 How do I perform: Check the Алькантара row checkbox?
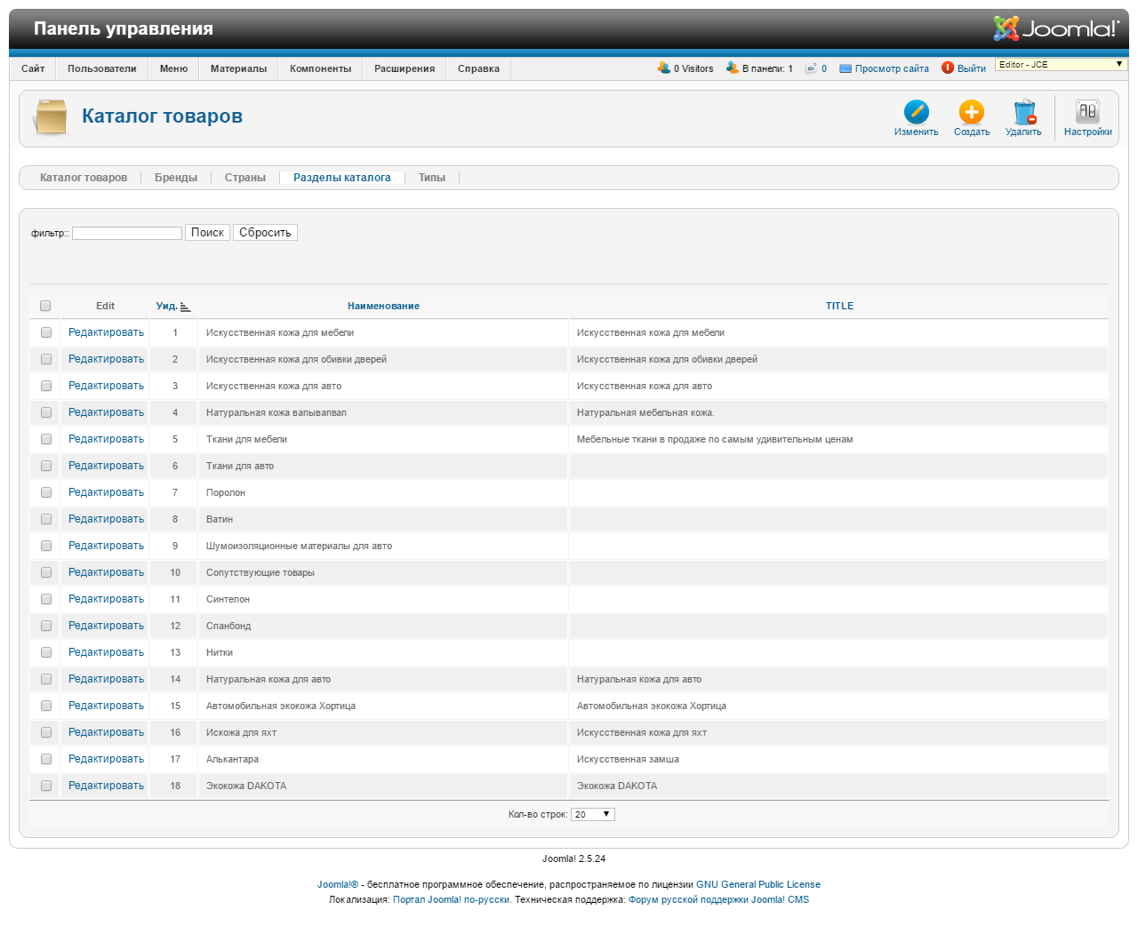point(46,759)
